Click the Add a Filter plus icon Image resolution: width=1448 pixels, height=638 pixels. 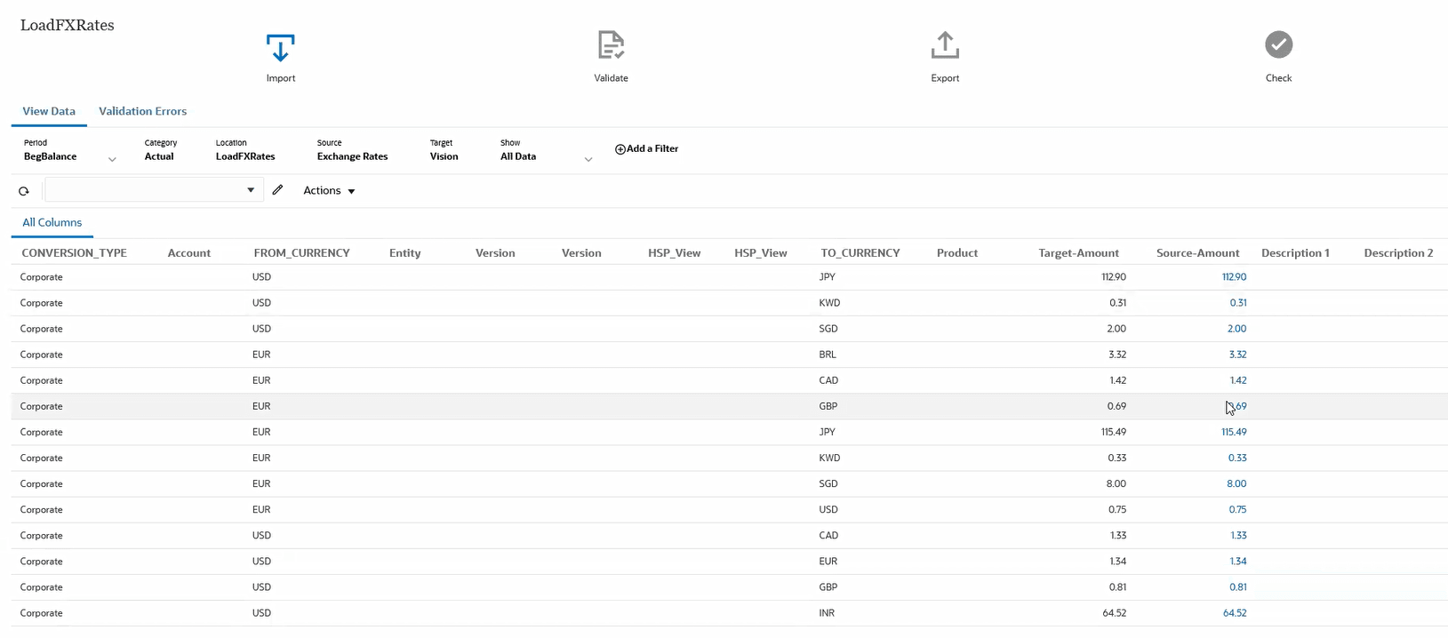coord(620,149)
